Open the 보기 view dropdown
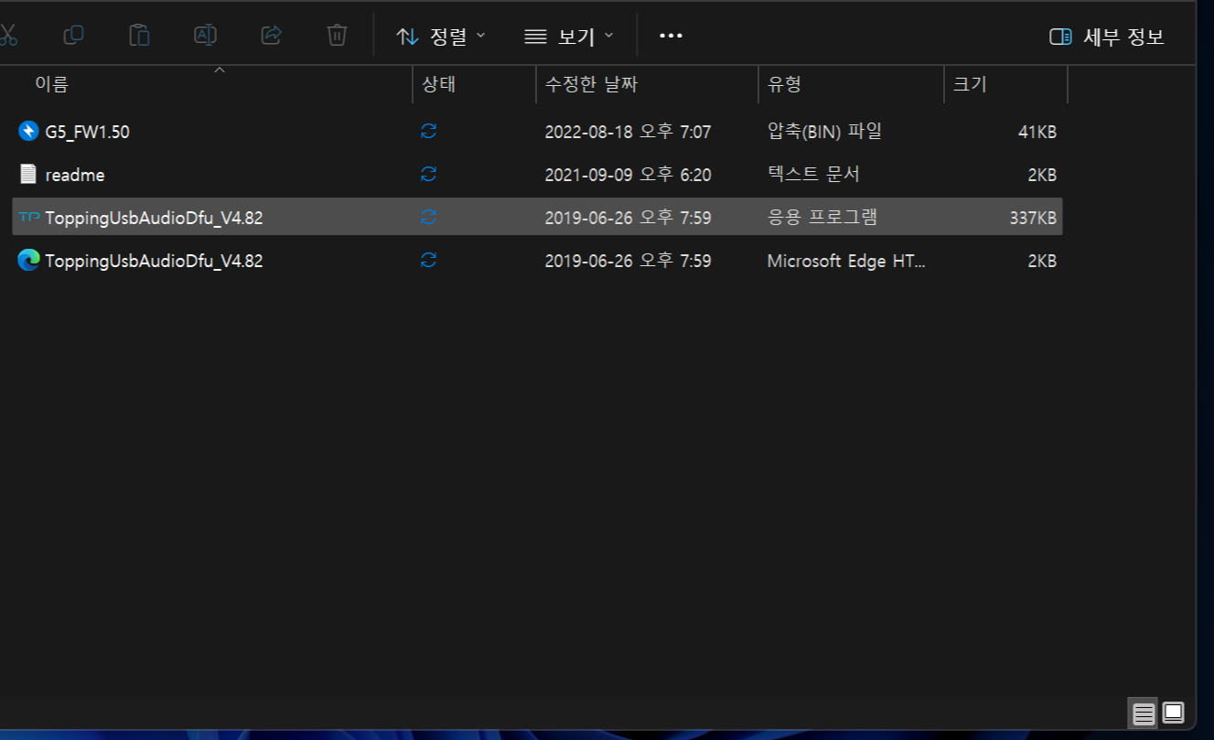The image size is (1214, 740). tap(568, 37)
